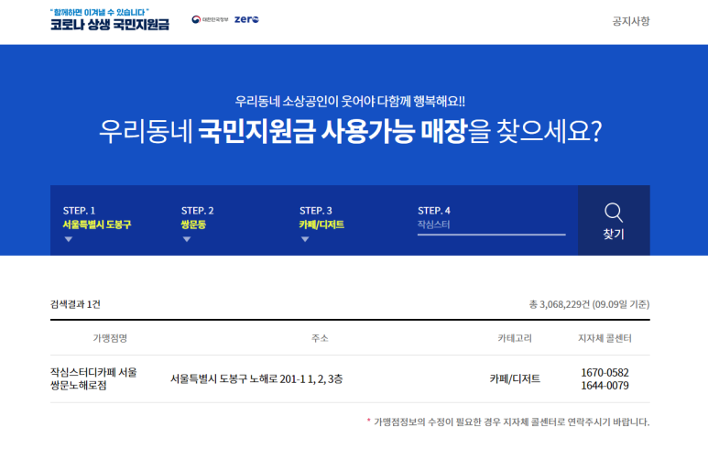Click the 우리동네 국민지원금 사용가능 매장 headline
Image resolution: width=708 pixels, height=449 pixels.
351,132
